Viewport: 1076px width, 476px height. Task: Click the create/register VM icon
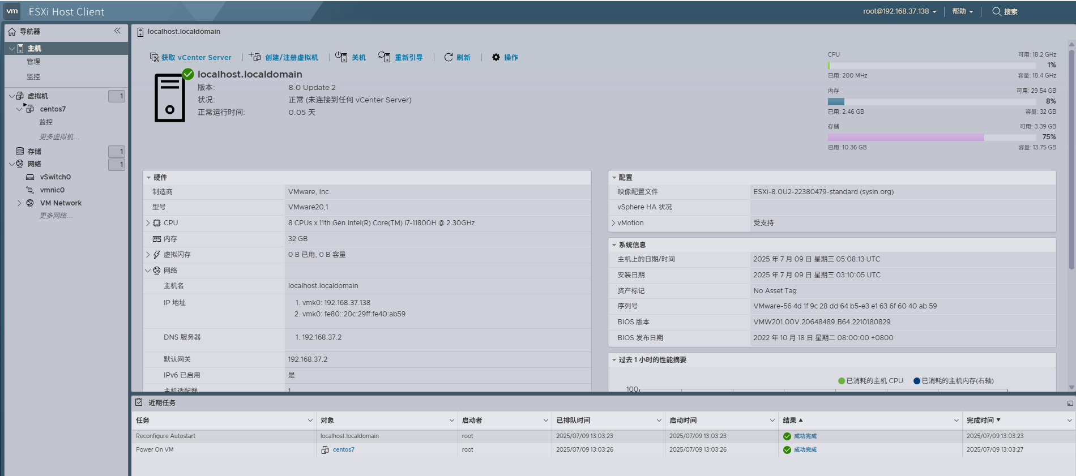(255, 57)
